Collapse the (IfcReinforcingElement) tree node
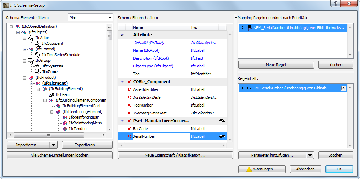Viewport: 360px width, 179px height. tap(52, 112)
